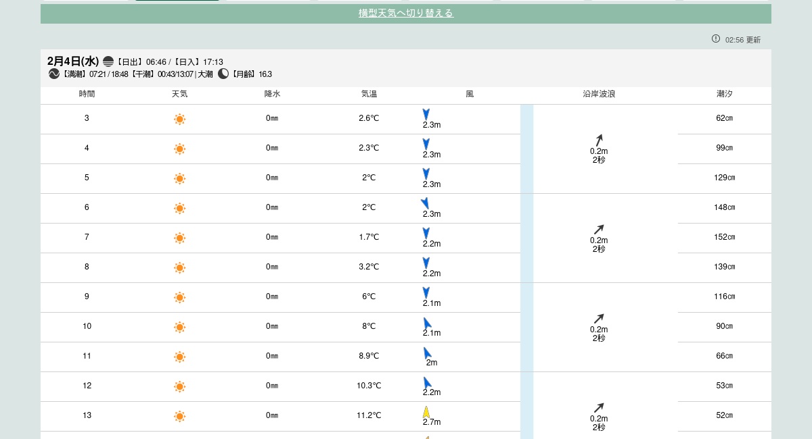Screen dimensions: 812x439
Task: Click the sunrise icon next to 日出
Action: point(108,62)
